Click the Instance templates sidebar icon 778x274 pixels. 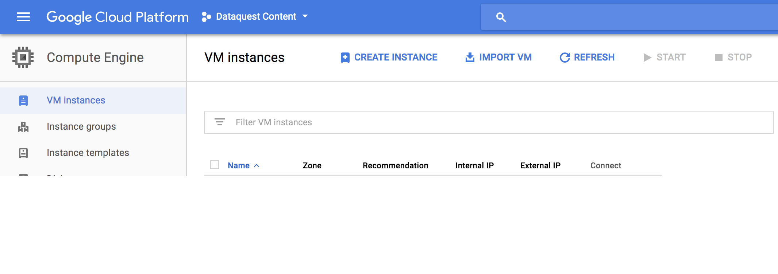[23, 153]
